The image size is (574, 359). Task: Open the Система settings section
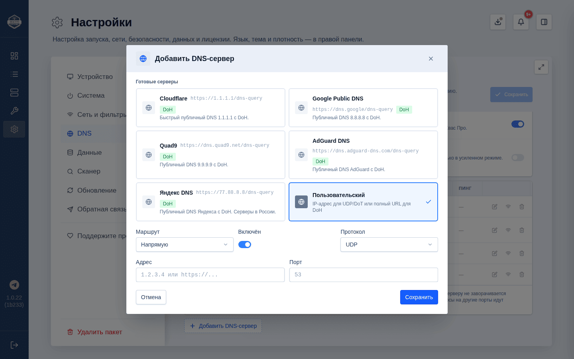point(95,96)
